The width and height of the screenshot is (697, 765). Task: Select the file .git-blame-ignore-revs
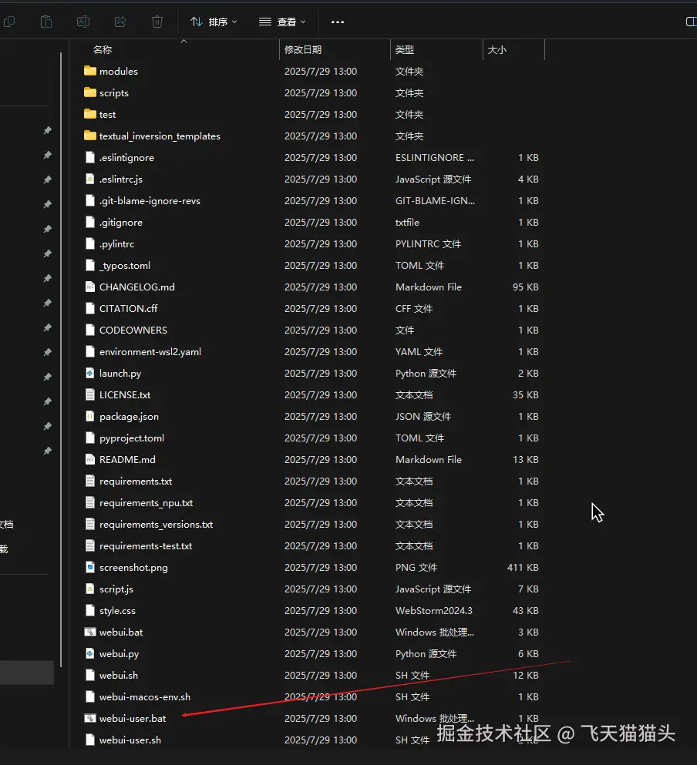150,200
